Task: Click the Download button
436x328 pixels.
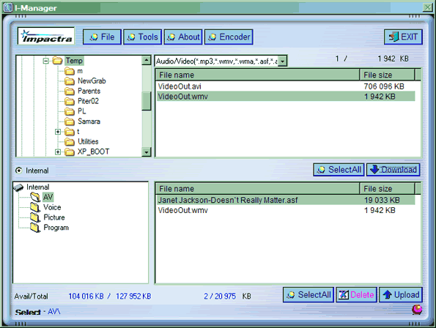Action: pos(393,170)
